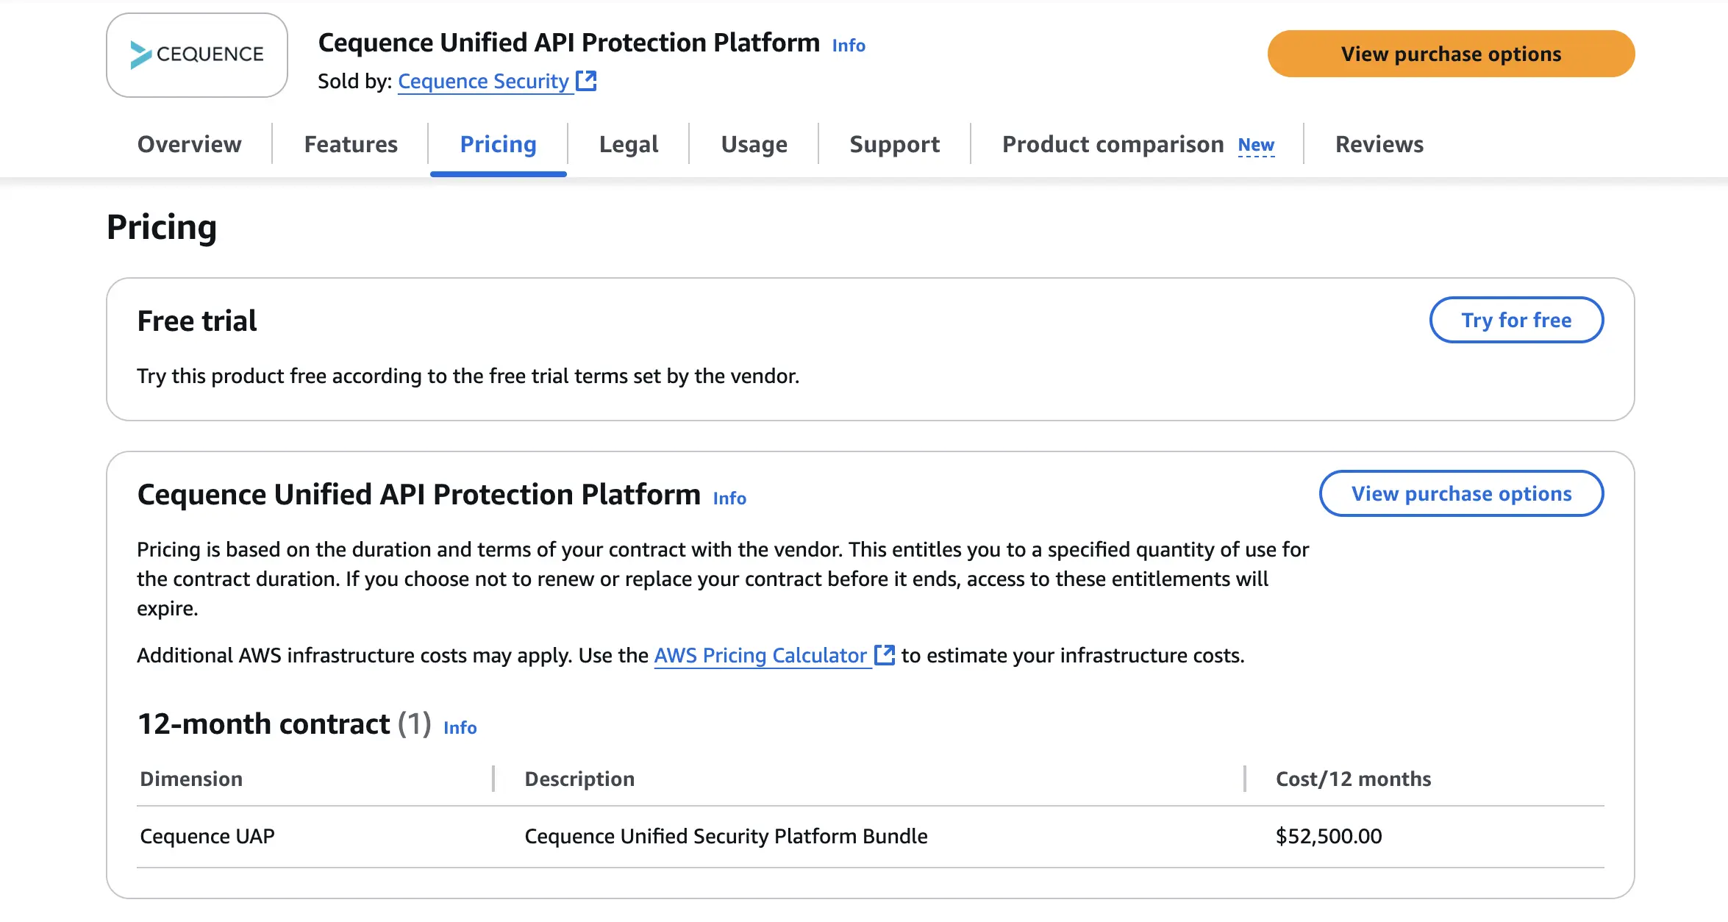This screenshot has width=1728, height=922.
Task: Open the Features tab
Action: 351,144
